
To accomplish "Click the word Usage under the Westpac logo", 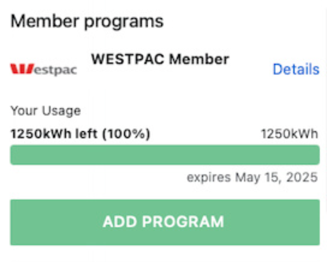I will click(61, 111).
